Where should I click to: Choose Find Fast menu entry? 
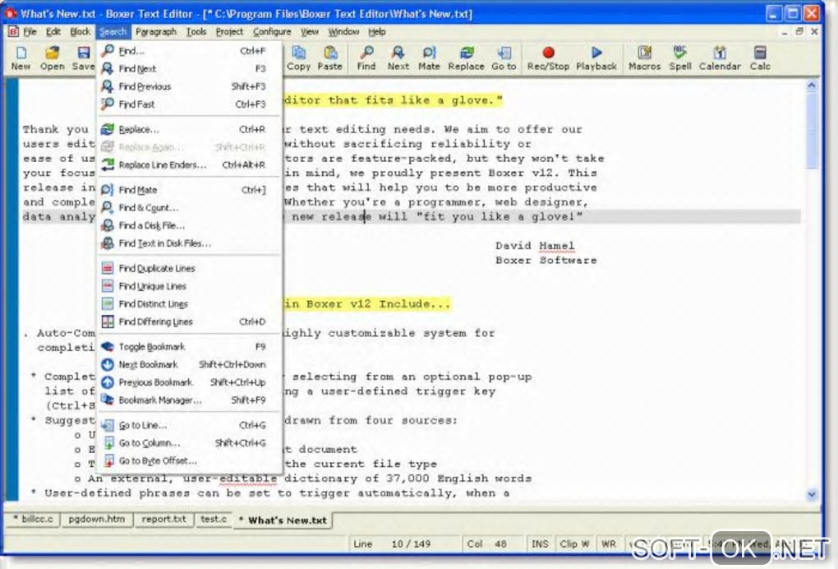[x=190, y=104]
